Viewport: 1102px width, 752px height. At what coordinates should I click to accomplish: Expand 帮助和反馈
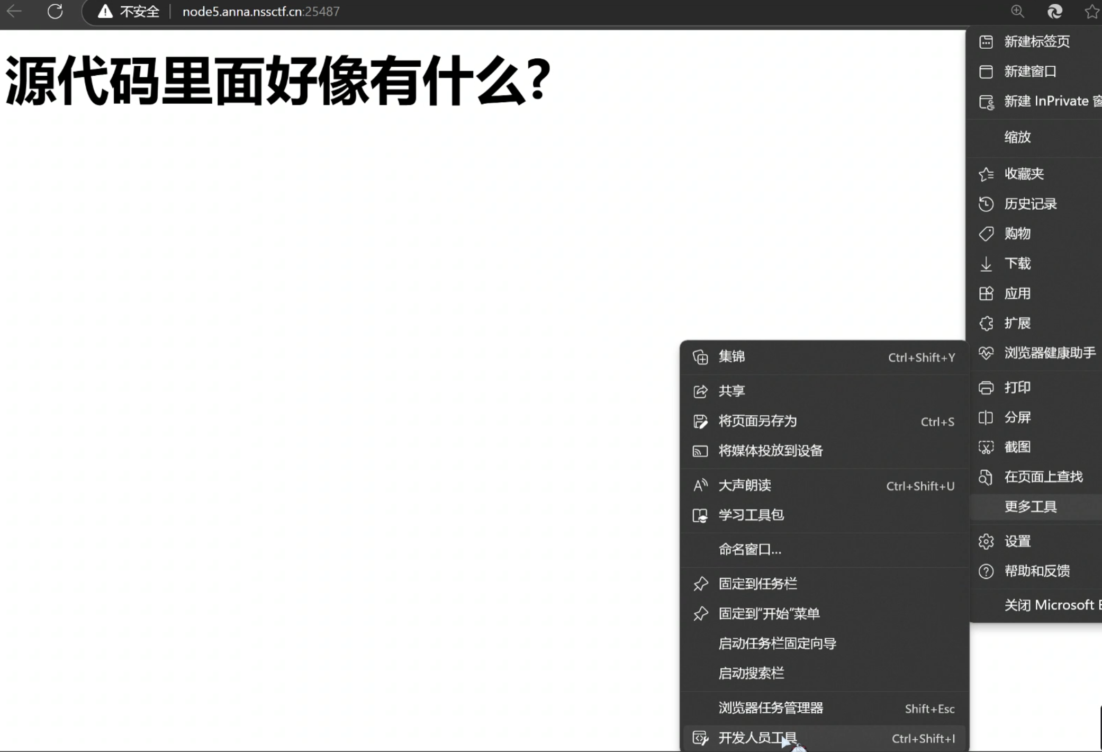point(1035,571)
